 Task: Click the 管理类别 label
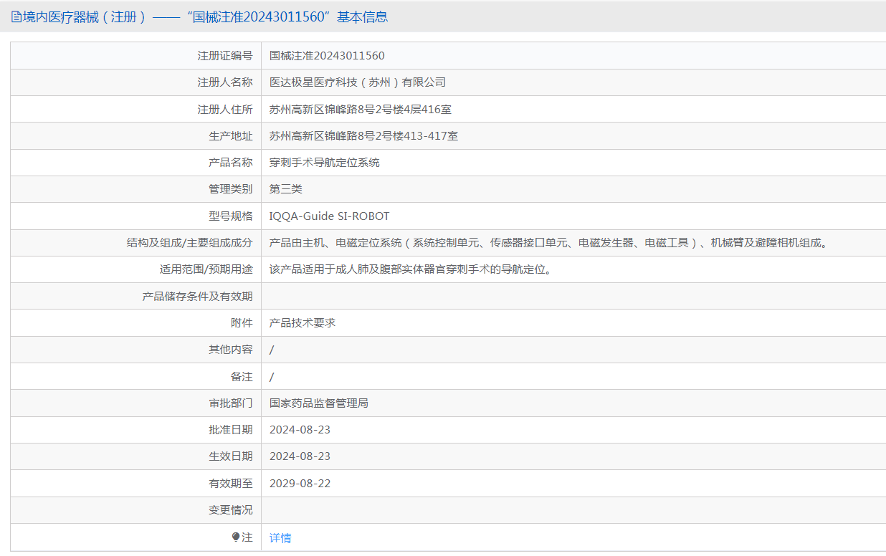[231, 189]
